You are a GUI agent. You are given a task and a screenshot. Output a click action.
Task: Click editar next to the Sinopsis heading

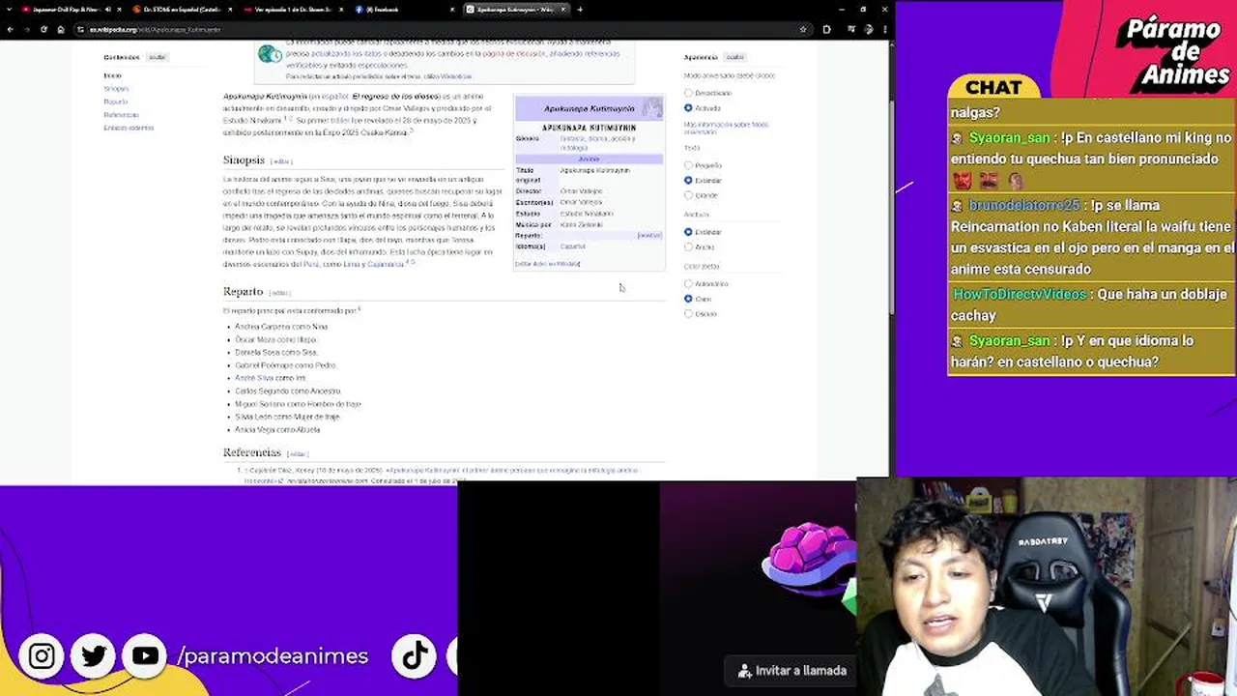tap(280, 161)
